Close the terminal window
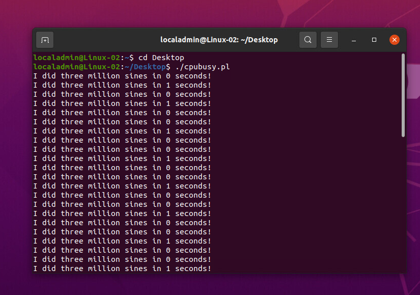 394,40
